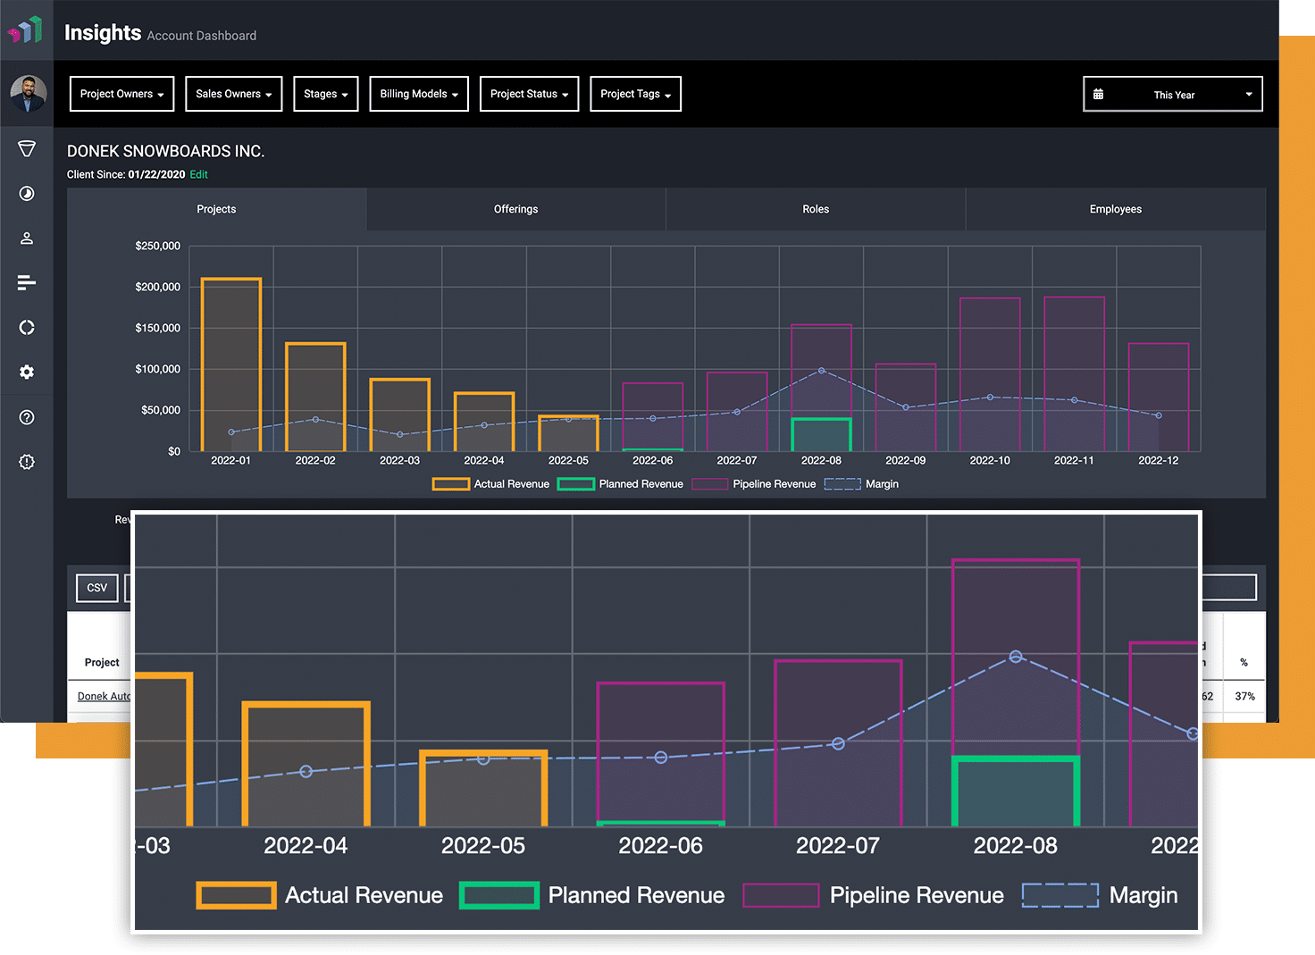This screenshot has width=1315, height=955.
Task: Open the Donek Auto project link
Action: click(x=104, y=696)
